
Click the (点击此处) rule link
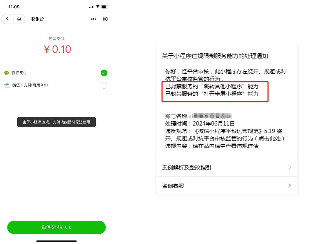[x=270, y=138]
